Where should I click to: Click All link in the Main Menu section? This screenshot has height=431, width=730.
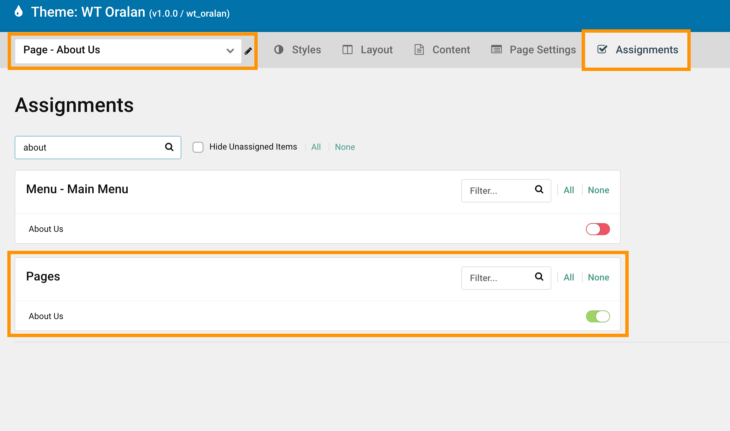point(569,190)
